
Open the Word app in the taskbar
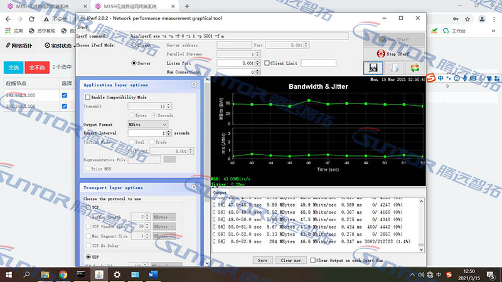pos(154,274)
